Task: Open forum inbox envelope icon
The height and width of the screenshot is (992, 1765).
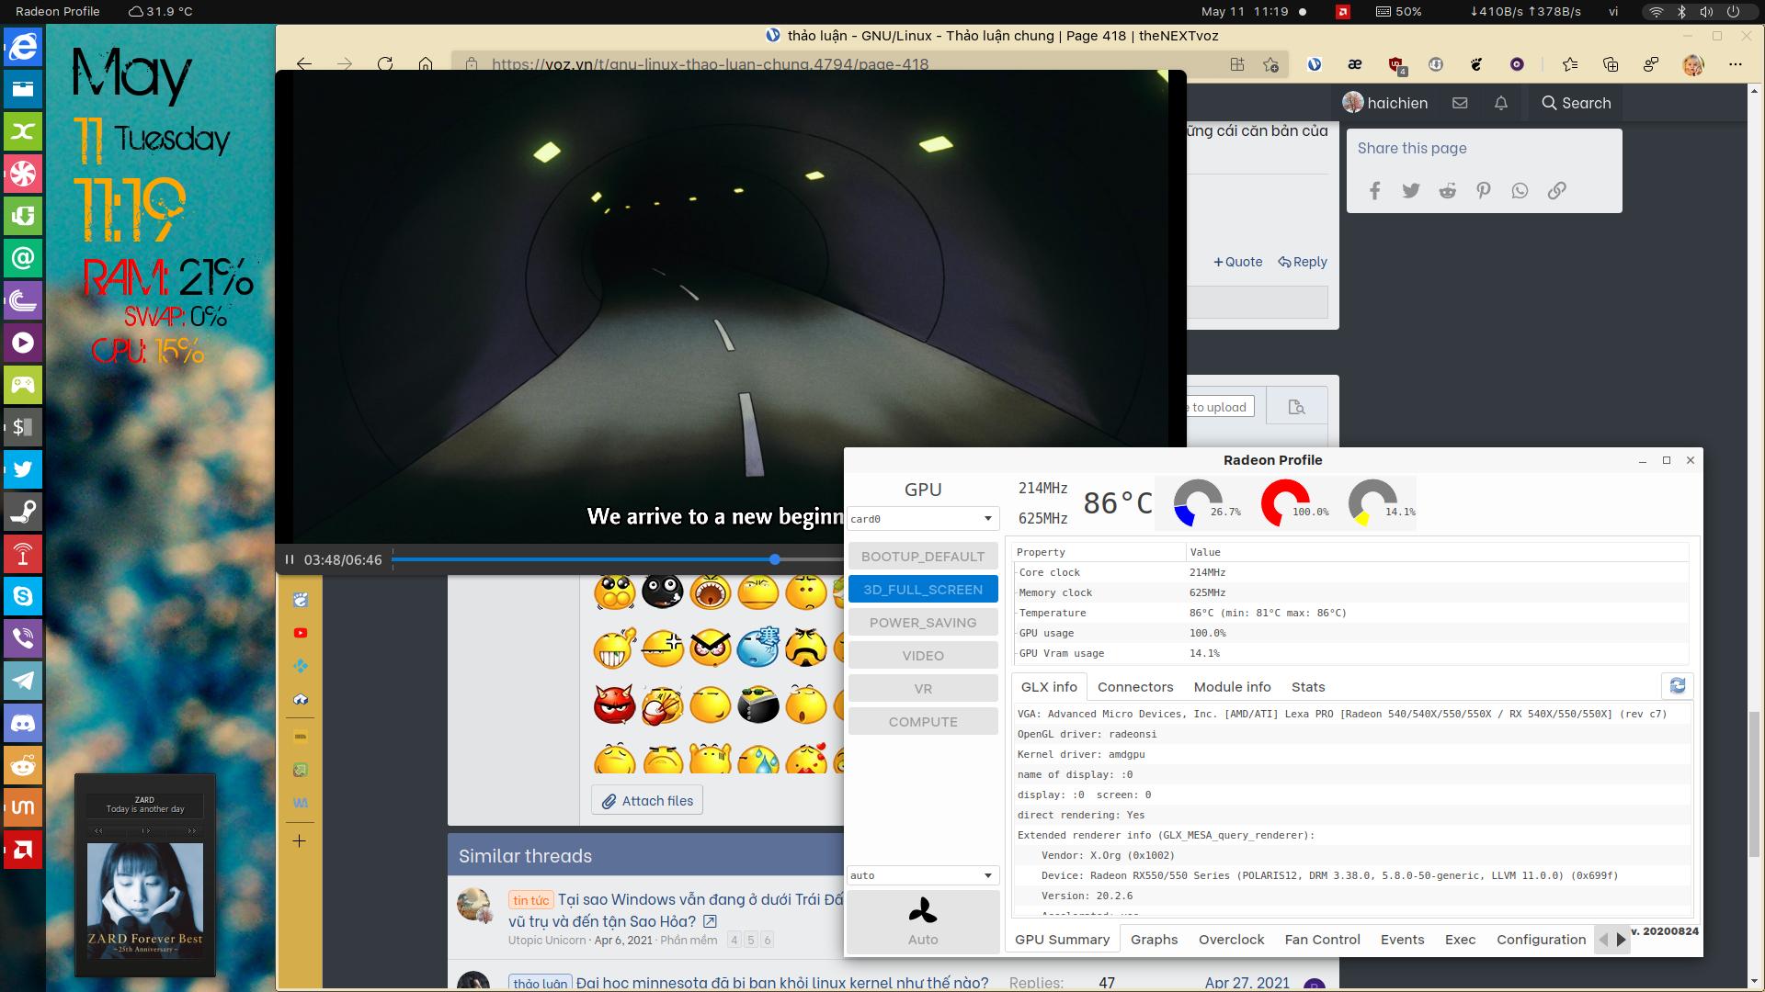Action: (x=1460, y=103)
